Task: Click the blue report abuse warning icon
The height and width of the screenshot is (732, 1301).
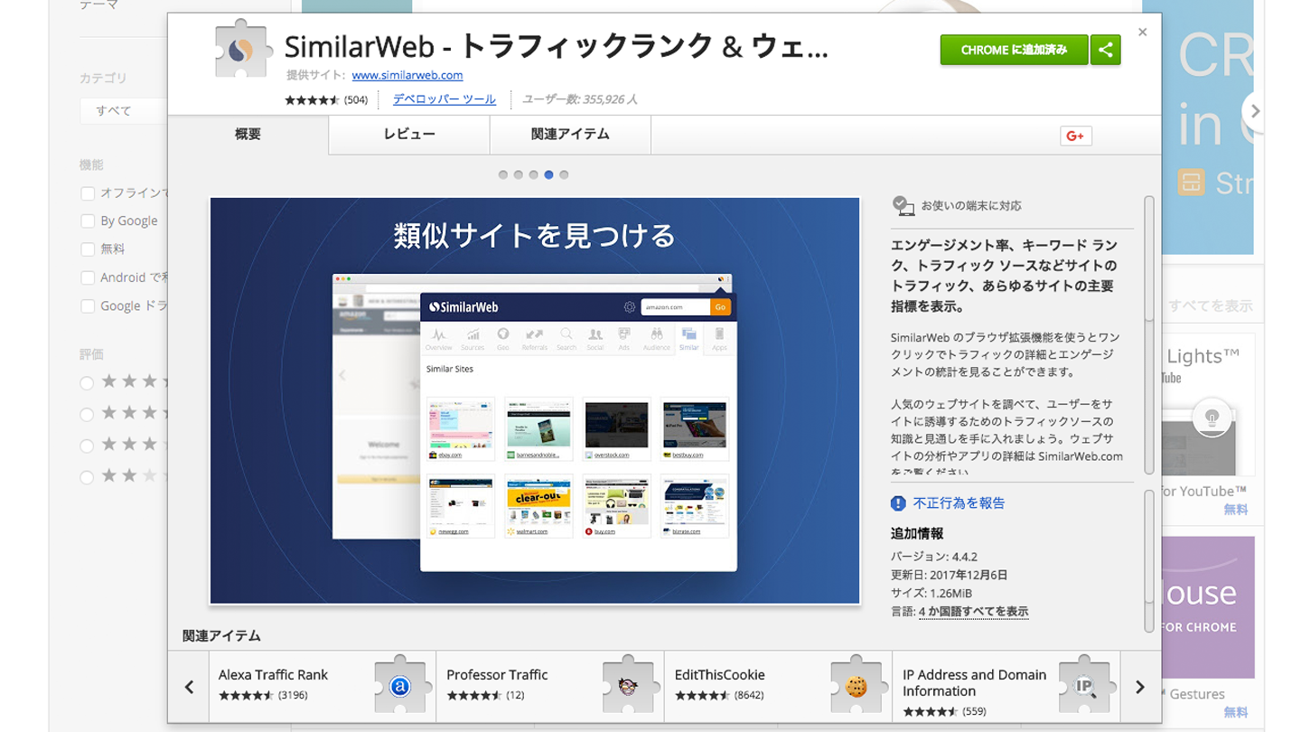Action: 898,503
